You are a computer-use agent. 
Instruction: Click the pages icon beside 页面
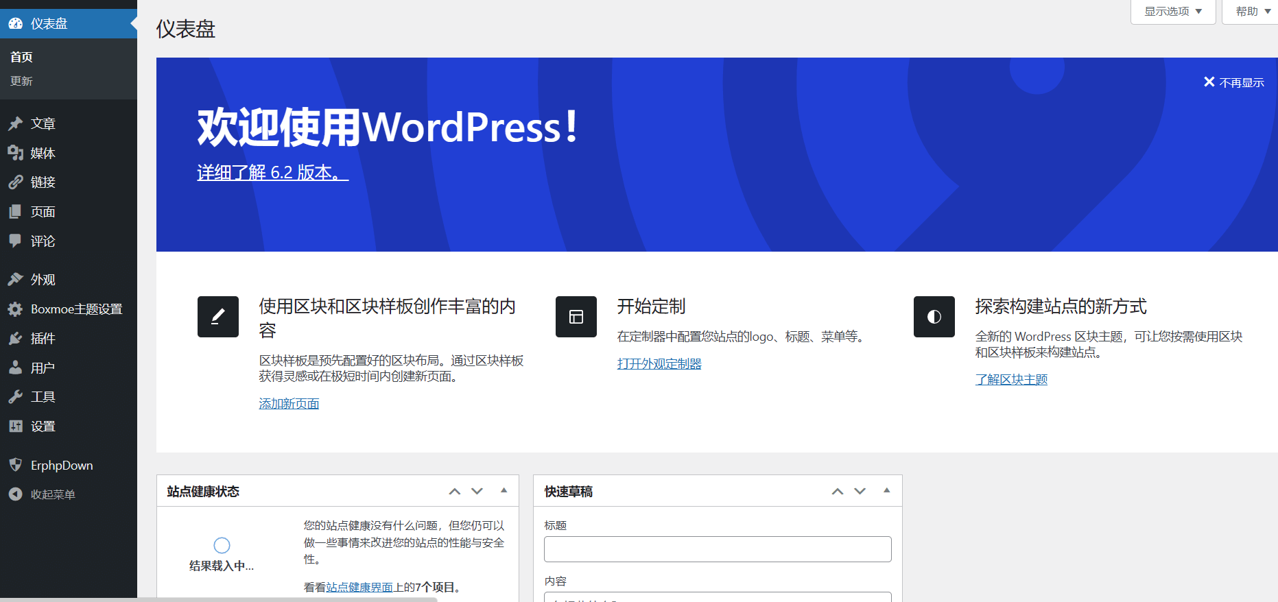point(16,212)
